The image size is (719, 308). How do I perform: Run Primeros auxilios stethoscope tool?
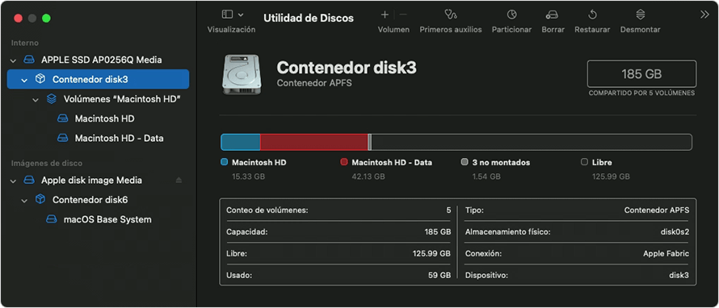pyautogui.click(x=451, y=15)
